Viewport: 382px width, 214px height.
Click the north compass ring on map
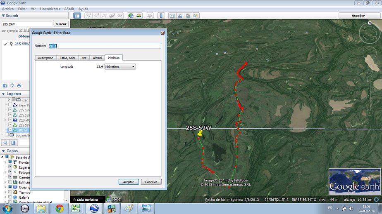[x=369, y=33]
